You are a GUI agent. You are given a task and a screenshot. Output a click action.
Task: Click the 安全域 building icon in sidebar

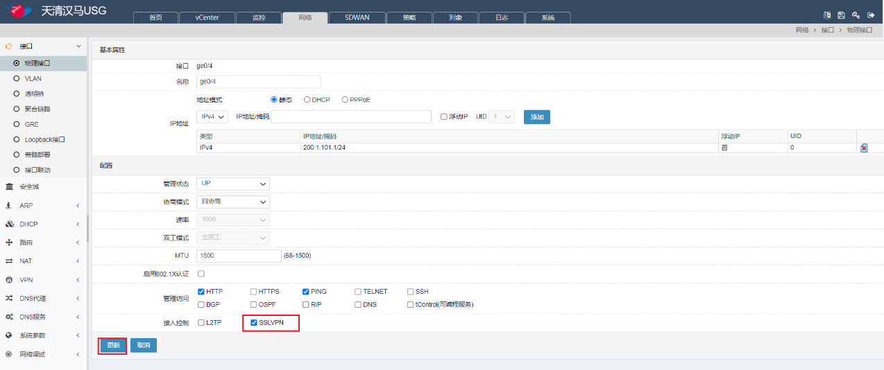click(x=9, y=186)
